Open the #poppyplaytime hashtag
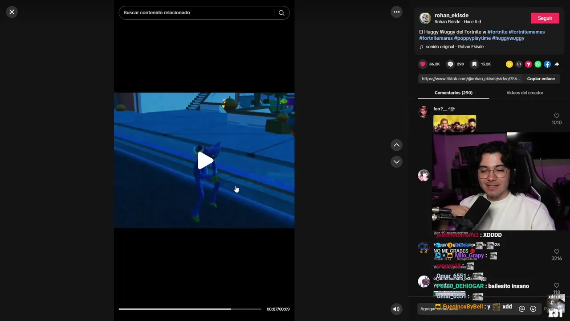Screen dimensions: 570x321 472,38
